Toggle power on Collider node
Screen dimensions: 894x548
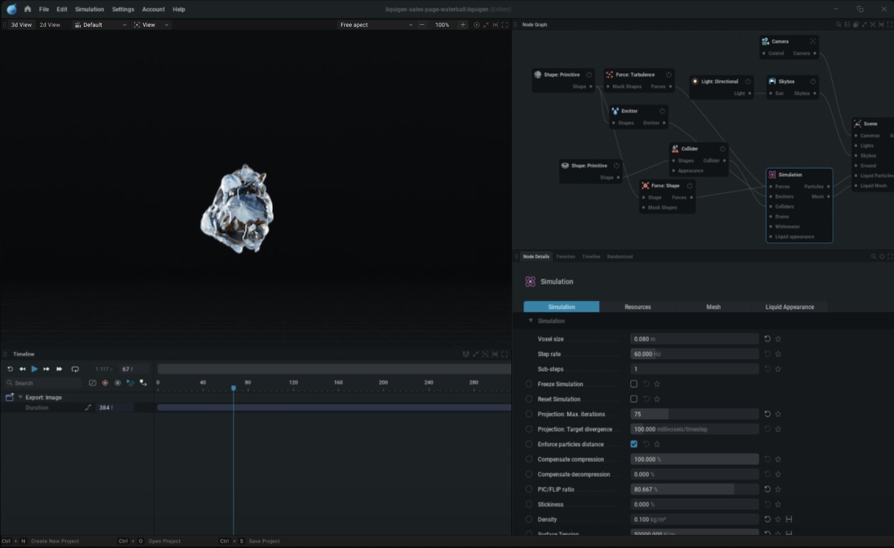click(723, 149)
